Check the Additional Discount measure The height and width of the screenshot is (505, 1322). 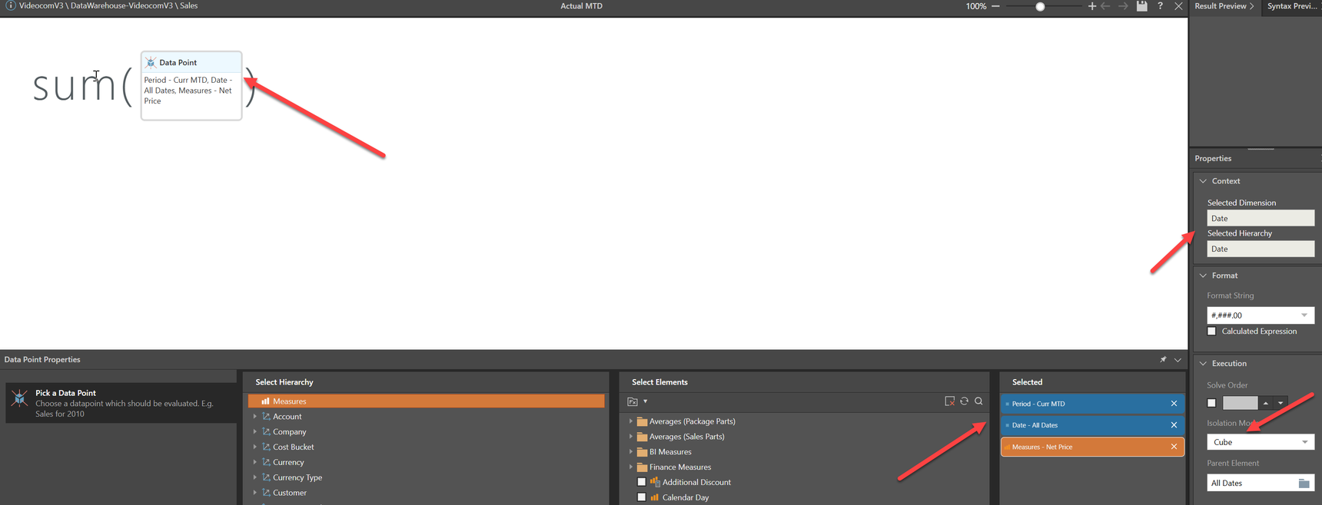click(642, 482)
